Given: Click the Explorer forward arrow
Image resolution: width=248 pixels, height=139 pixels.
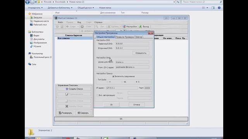Looking at the screenshot, I should pos(32,2).
